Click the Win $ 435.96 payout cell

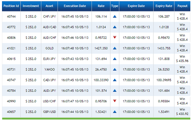coord(182,59)
